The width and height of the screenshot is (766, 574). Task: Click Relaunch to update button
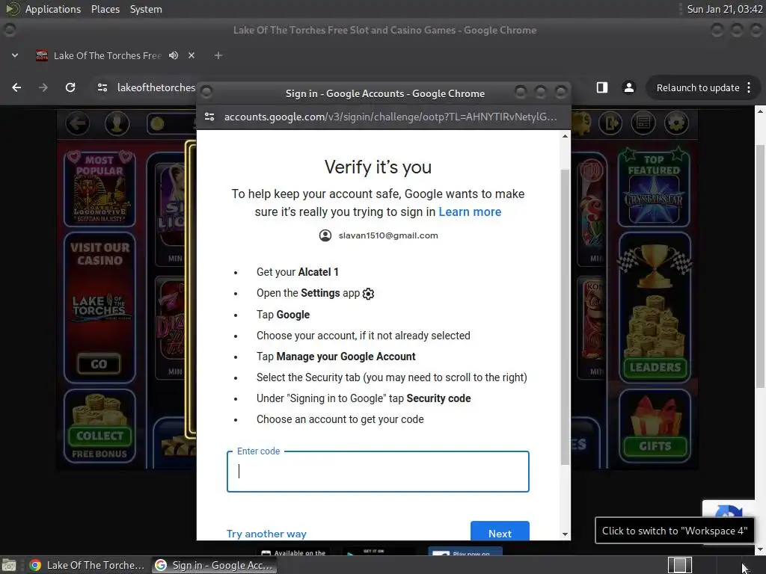pos(698,88)
